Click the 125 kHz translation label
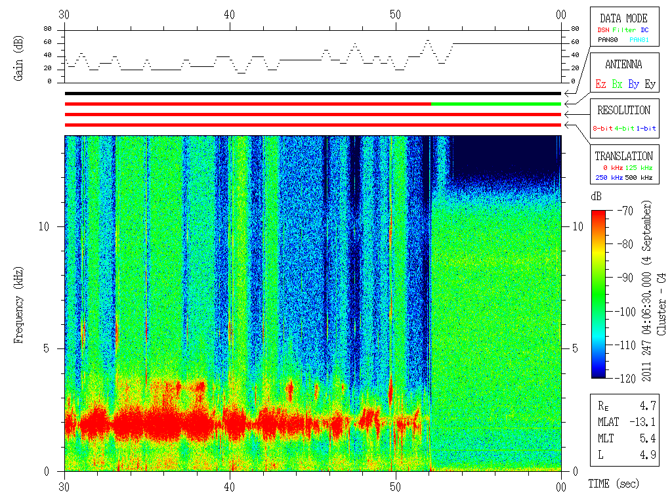Viewport: 672px width, 504px height. point(639,167)
